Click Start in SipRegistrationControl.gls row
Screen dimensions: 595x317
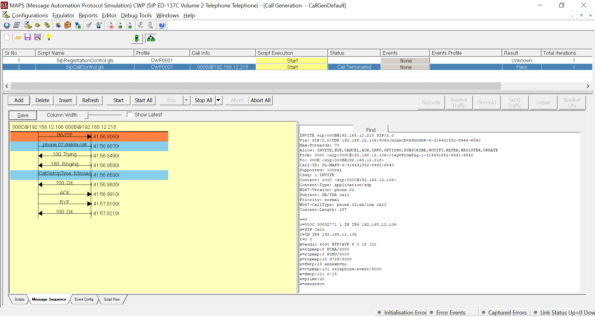(x=292, y=61)
